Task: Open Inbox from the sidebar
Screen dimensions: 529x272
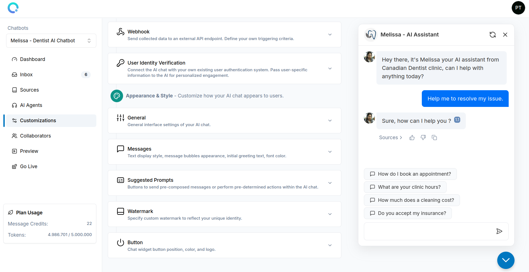Action: pos(26,75)
